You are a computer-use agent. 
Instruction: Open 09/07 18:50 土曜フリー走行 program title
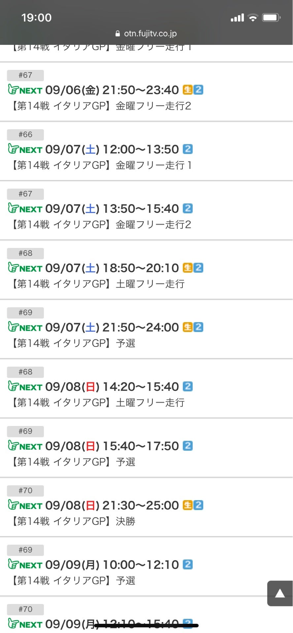pyautogui.click(x=98, y=284)
